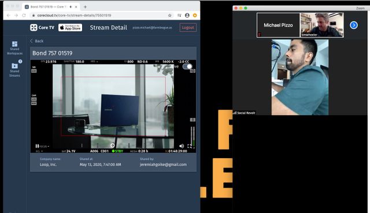Click the Core TV logo
The width and height of the screenshot is (370, 213).
[42, 28]
